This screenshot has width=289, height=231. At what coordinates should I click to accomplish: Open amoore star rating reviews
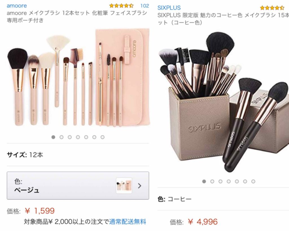(x=121, y=6)
